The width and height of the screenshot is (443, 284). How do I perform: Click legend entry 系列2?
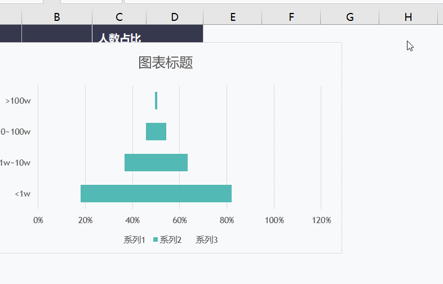170,240
